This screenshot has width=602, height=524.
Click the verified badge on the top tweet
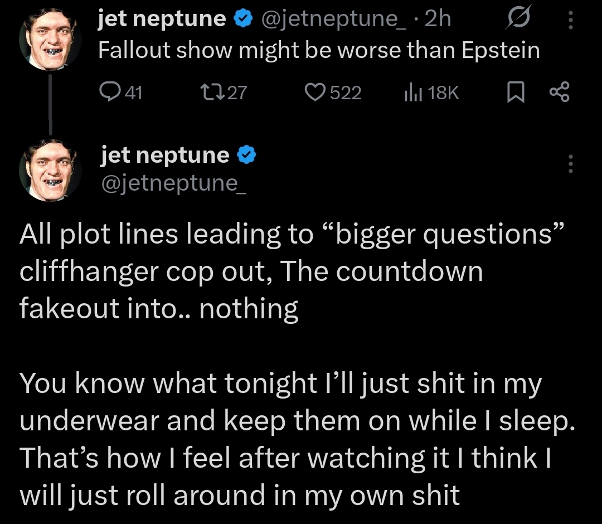(x=242, y=20)
